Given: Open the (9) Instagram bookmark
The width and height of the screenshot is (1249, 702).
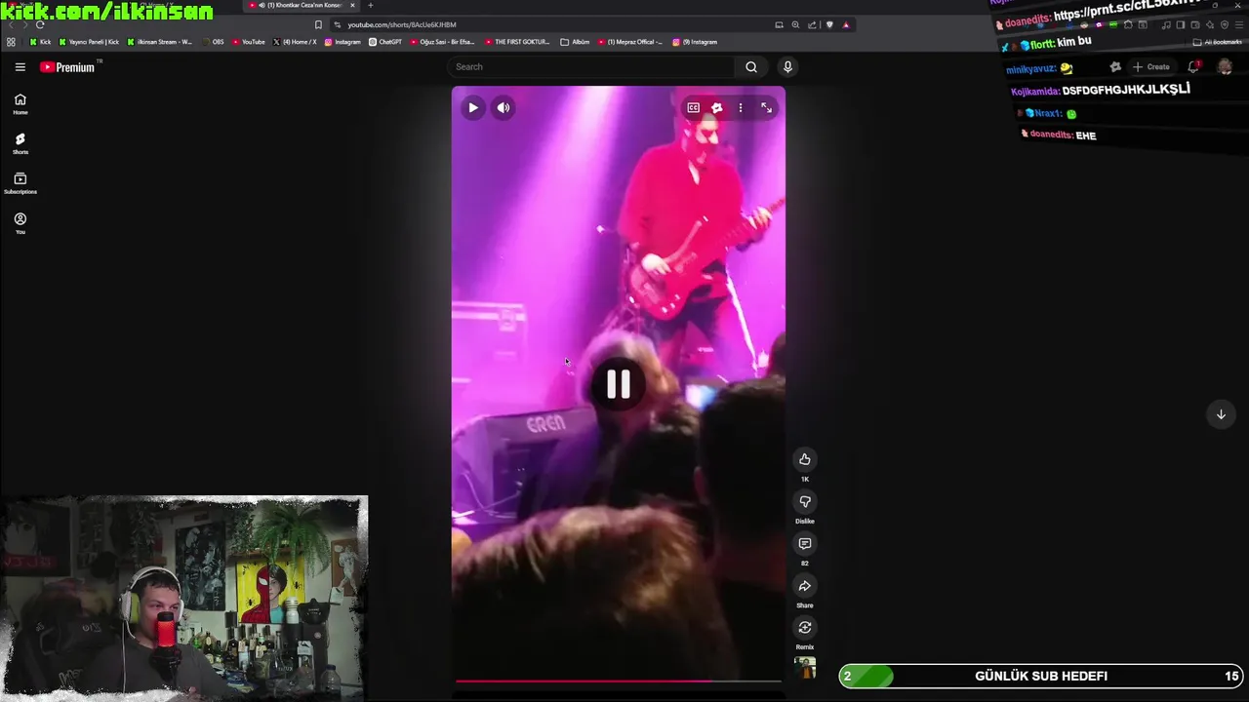Looking at the screenshot, I should click(x=695, y=42).
